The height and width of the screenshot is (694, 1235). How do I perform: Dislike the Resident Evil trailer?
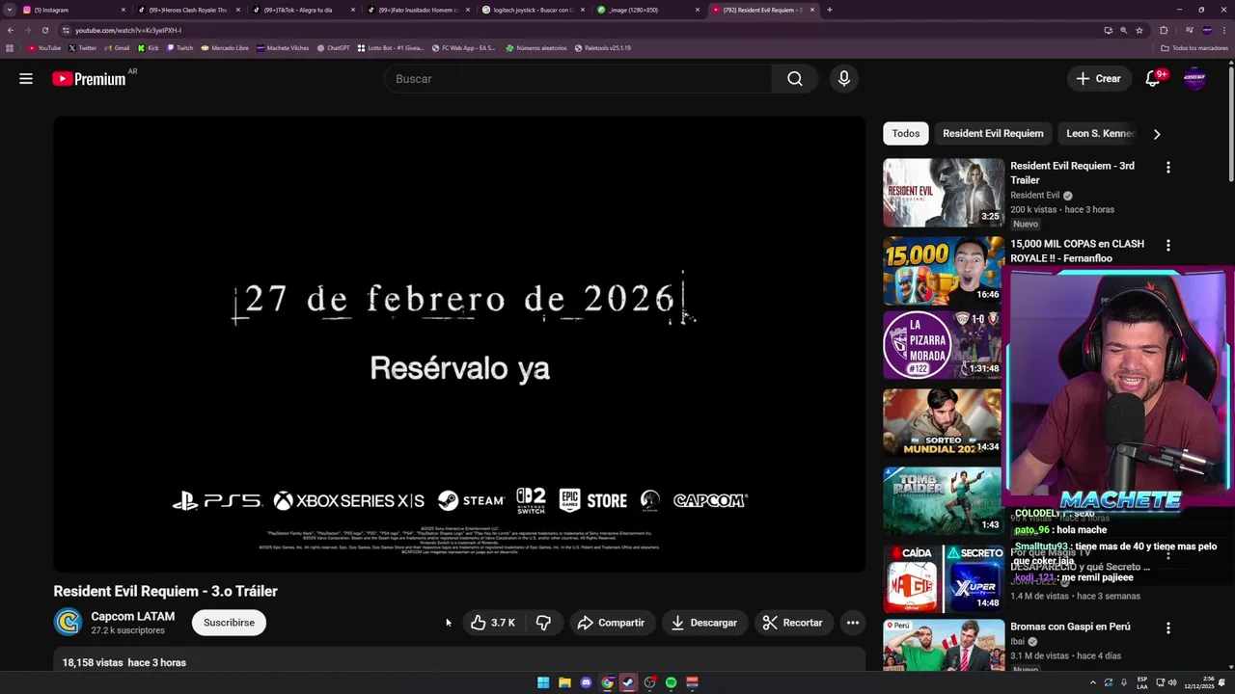(x=543, y=623)
